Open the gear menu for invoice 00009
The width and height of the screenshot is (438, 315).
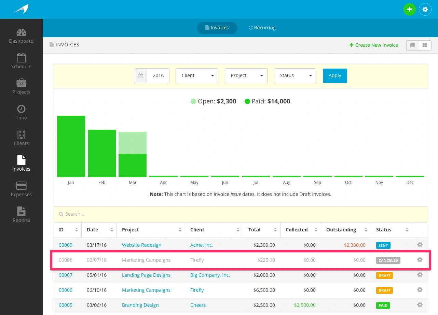click(420, 245)
